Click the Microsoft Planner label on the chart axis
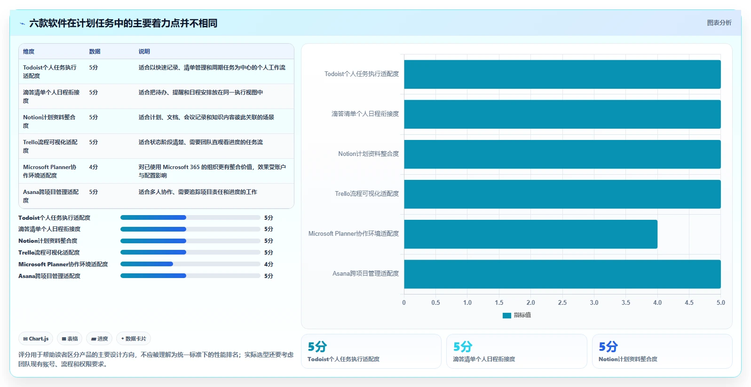This screenshot has height=387, width=751. (x=354, y=234)
